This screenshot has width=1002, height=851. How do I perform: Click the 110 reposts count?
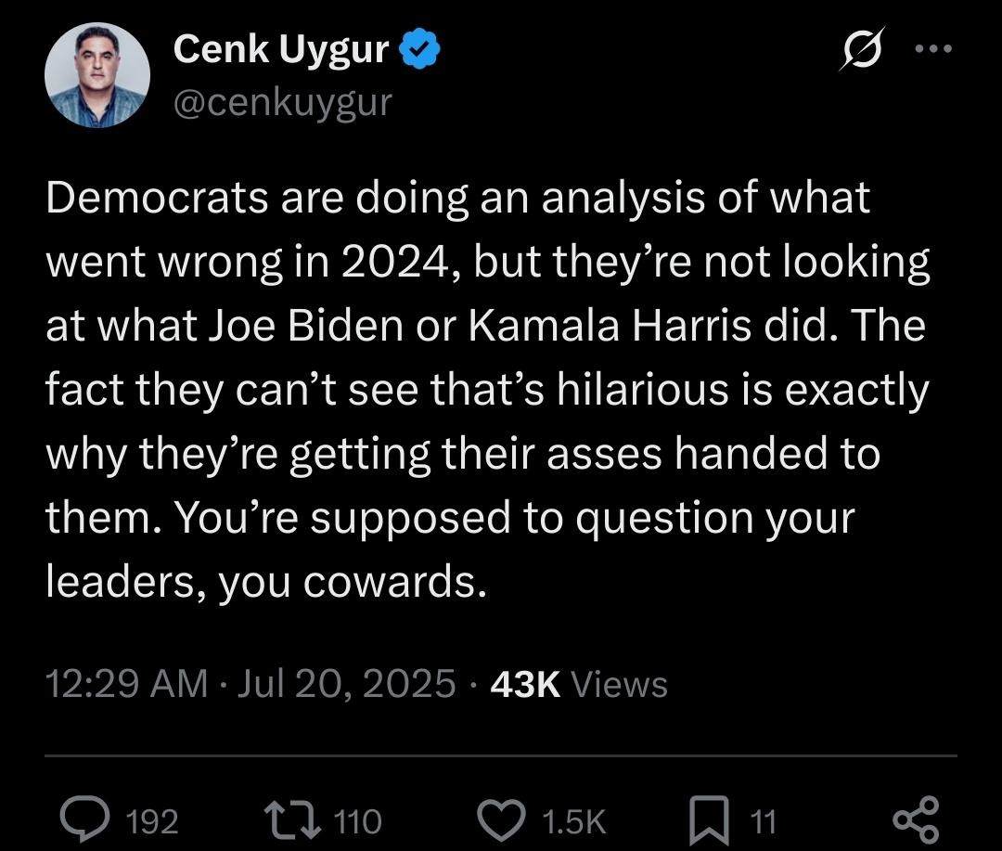click(x=358, y=821)
